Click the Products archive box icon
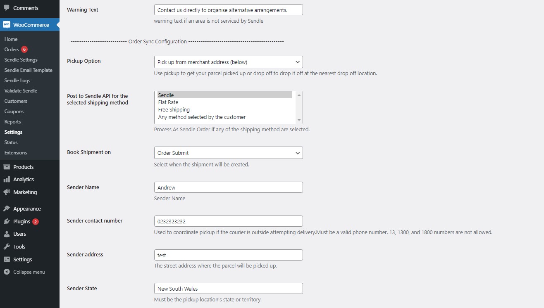 (7, 167)
